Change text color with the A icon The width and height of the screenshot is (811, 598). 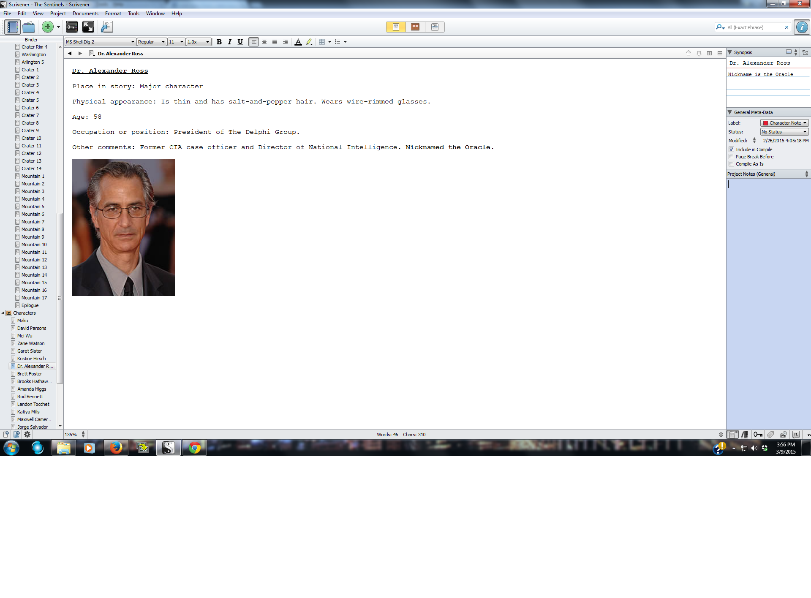point(298,42)
